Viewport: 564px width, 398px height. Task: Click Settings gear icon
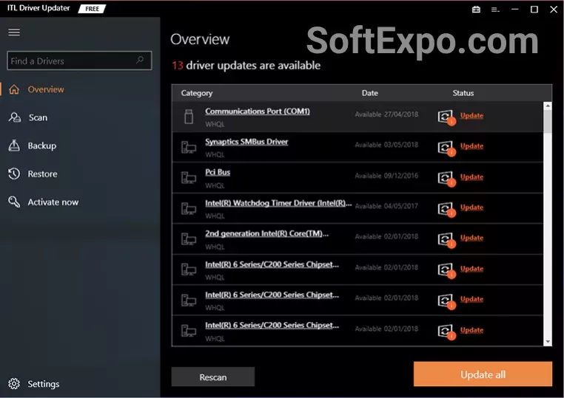point(14,384)
